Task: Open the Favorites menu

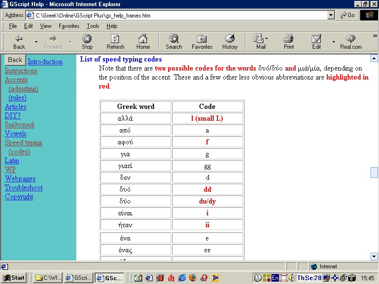Action: (69, 26)
